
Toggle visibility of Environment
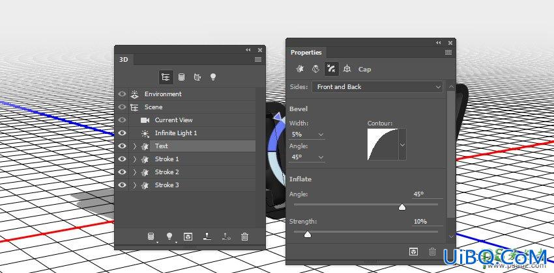click(122, 94)
